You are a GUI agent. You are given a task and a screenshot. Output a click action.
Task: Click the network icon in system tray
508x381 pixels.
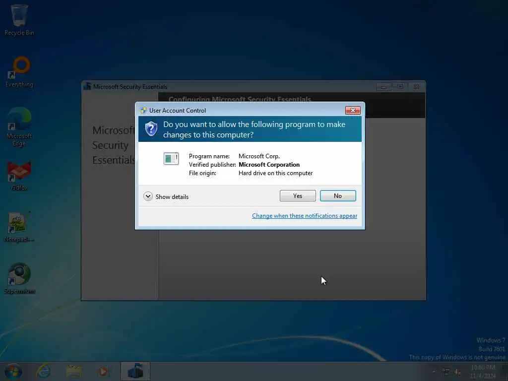446,372
